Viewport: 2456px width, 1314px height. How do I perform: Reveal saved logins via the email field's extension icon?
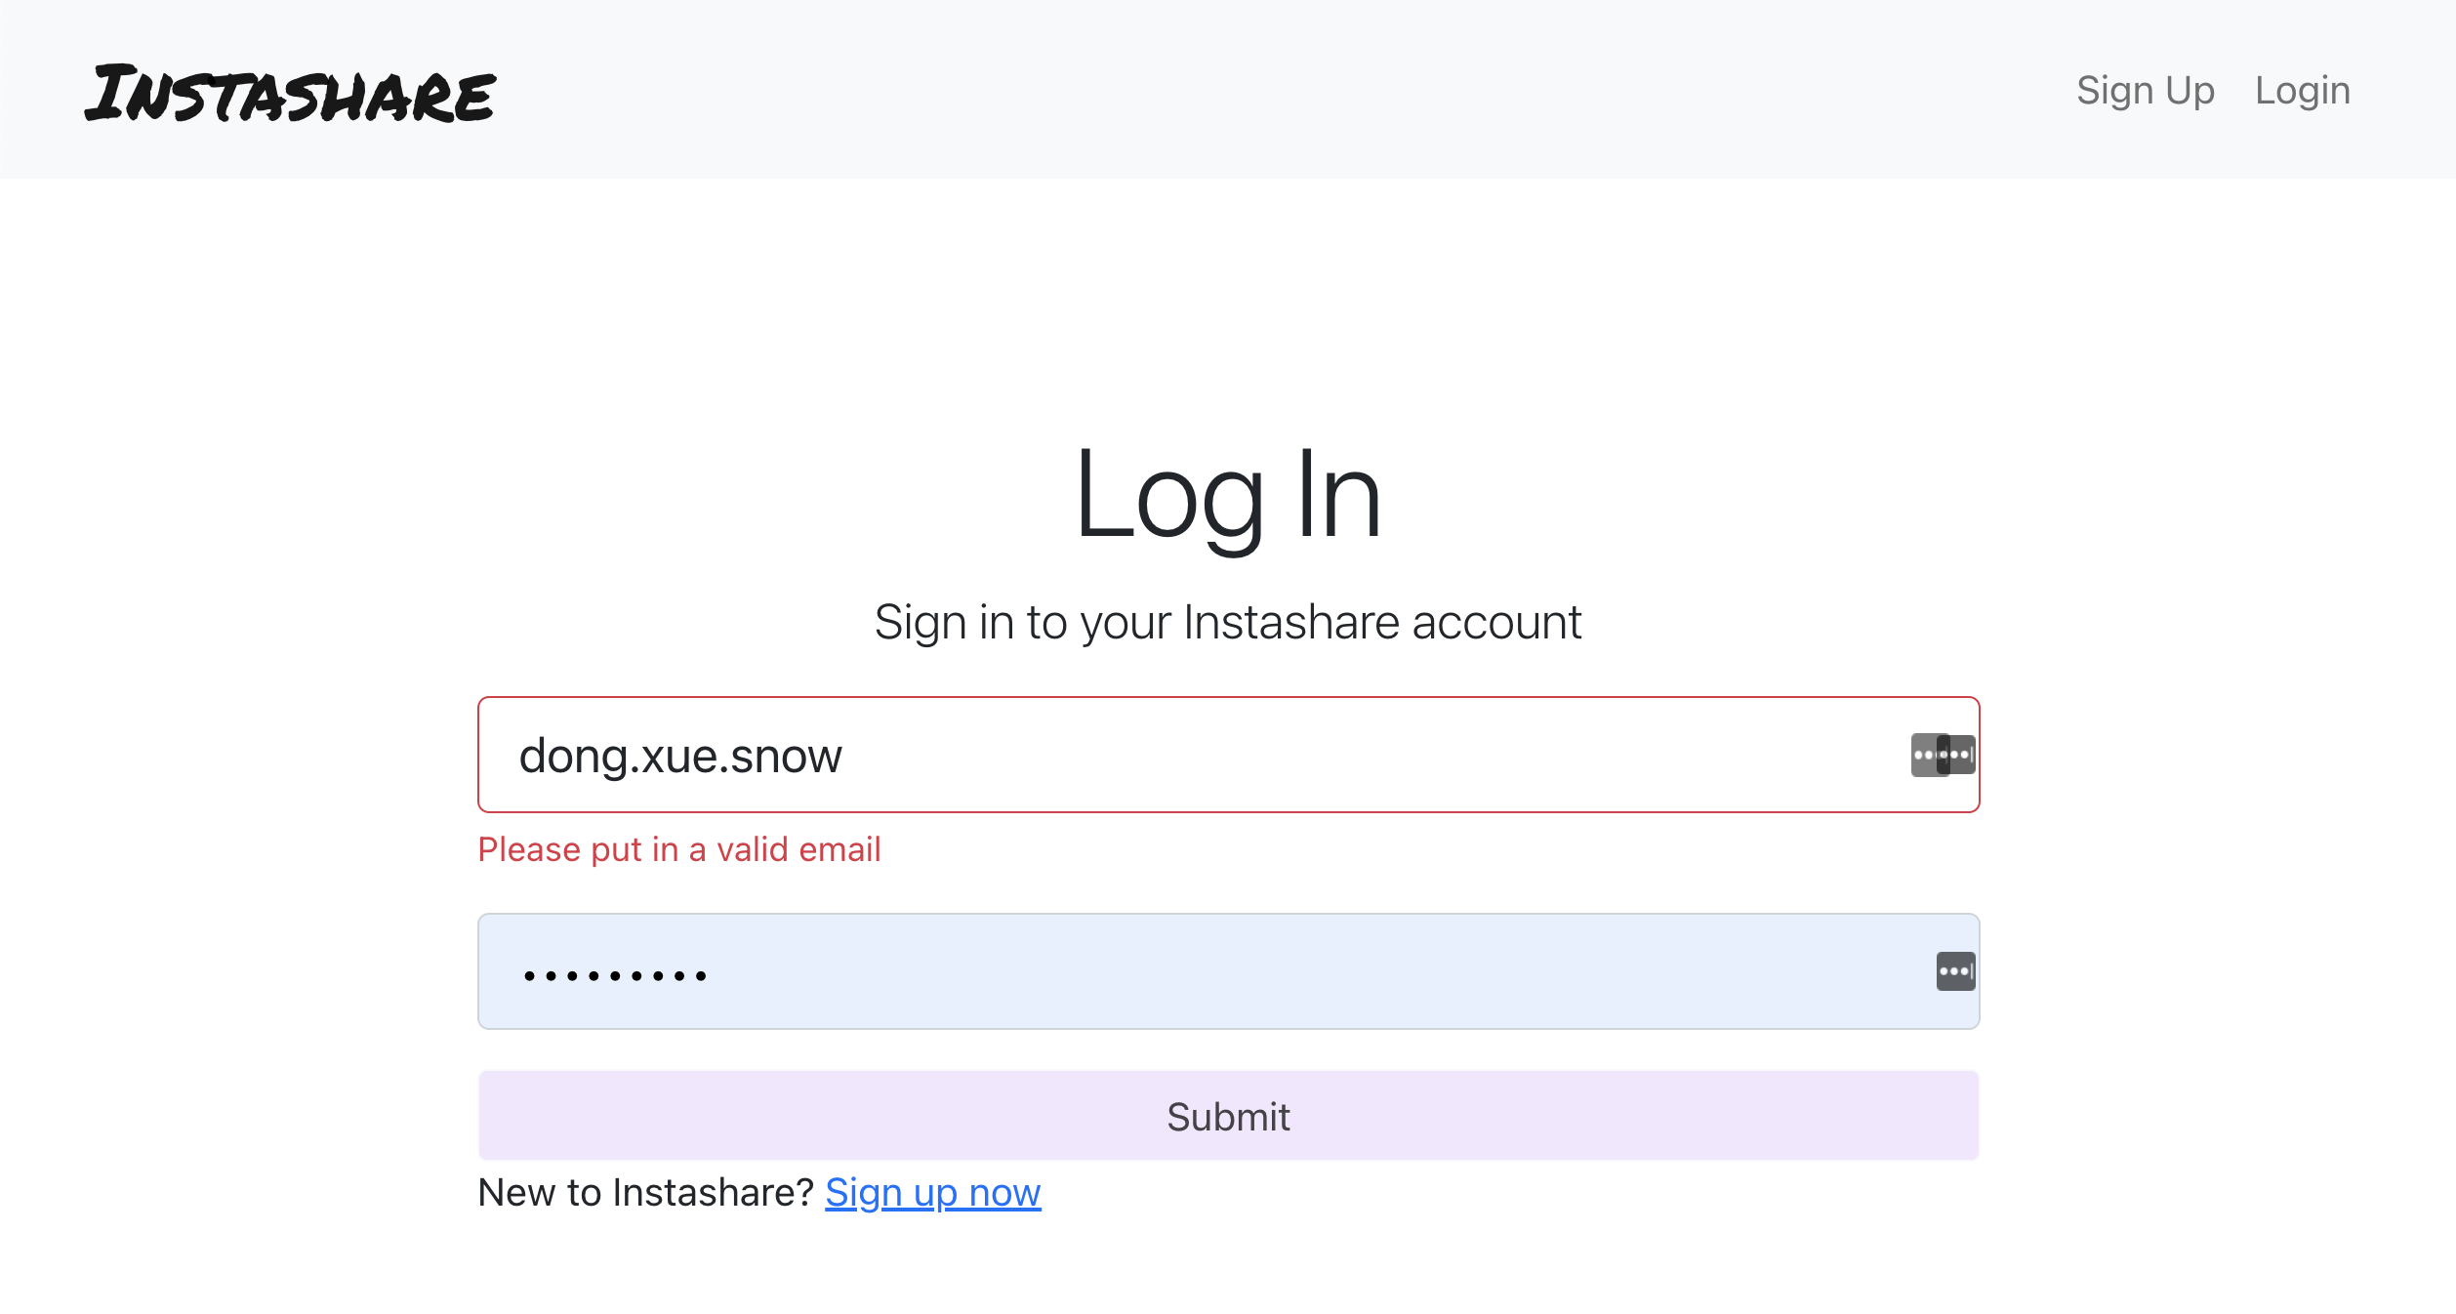point(1943,755)
